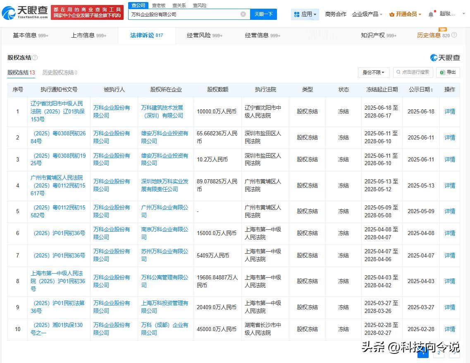Open 被执行人 万科企业股份有限公司 in row 1
The width and height of the screenshot is (470, 363).
pos(112,111)
